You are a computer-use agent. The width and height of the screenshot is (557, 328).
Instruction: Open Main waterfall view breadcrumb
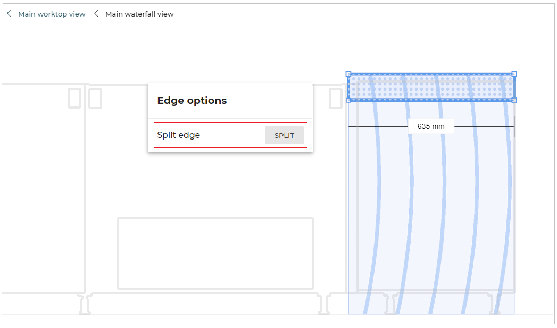(139, 14)
